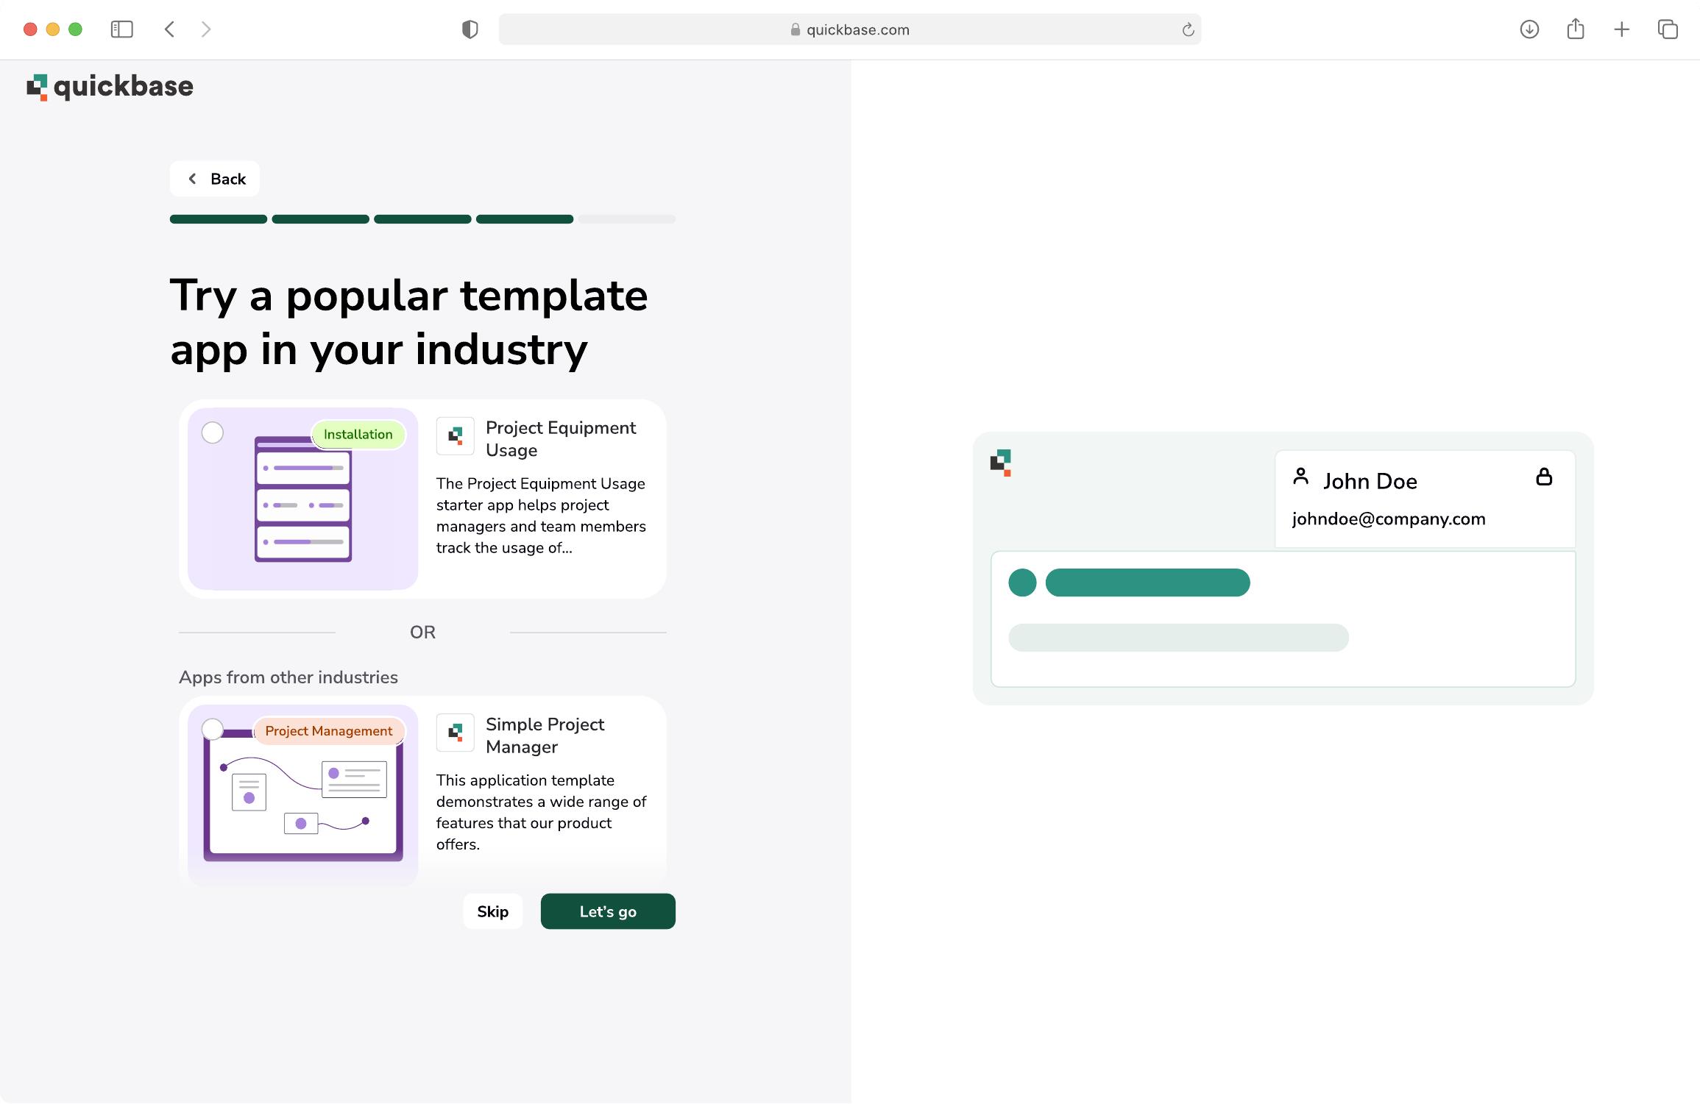
Task: Click the johndoe@company.com email text
Action: pos(1389,519)
